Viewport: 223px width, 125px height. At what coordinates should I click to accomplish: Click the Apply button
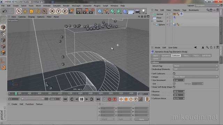(141, 119)
